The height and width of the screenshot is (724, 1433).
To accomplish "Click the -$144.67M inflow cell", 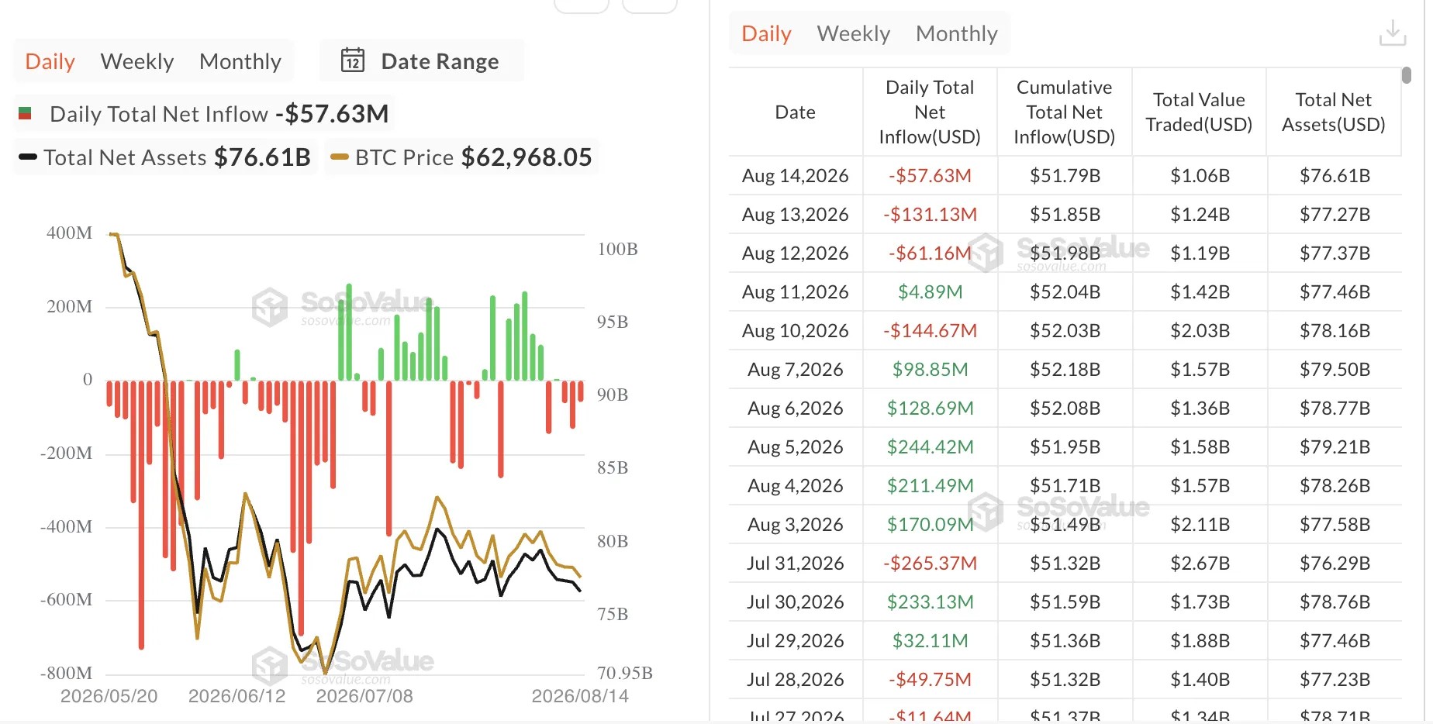I will click(930, 331).
